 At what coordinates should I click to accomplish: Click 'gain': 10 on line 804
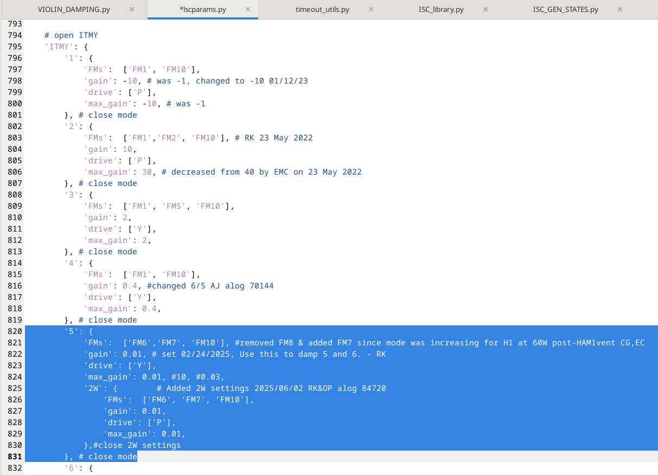[110, 149]
